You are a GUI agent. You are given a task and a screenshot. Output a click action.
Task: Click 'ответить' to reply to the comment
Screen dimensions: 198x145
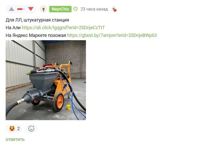[15, 139]
